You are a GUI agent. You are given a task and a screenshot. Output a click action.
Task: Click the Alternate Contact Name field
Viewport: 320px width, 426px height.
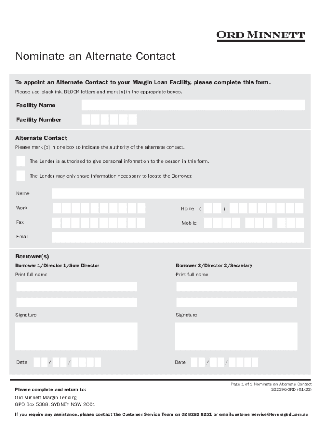[x=178, y=193]
